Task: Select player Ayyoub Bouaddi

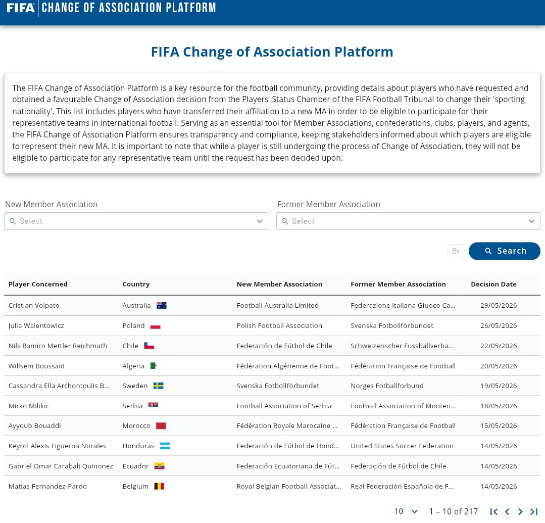Action: tap(34, 425)
